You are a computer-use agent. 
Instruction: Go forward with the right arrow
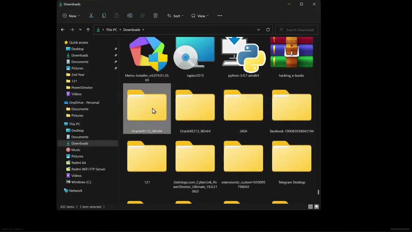click(72, 30)
